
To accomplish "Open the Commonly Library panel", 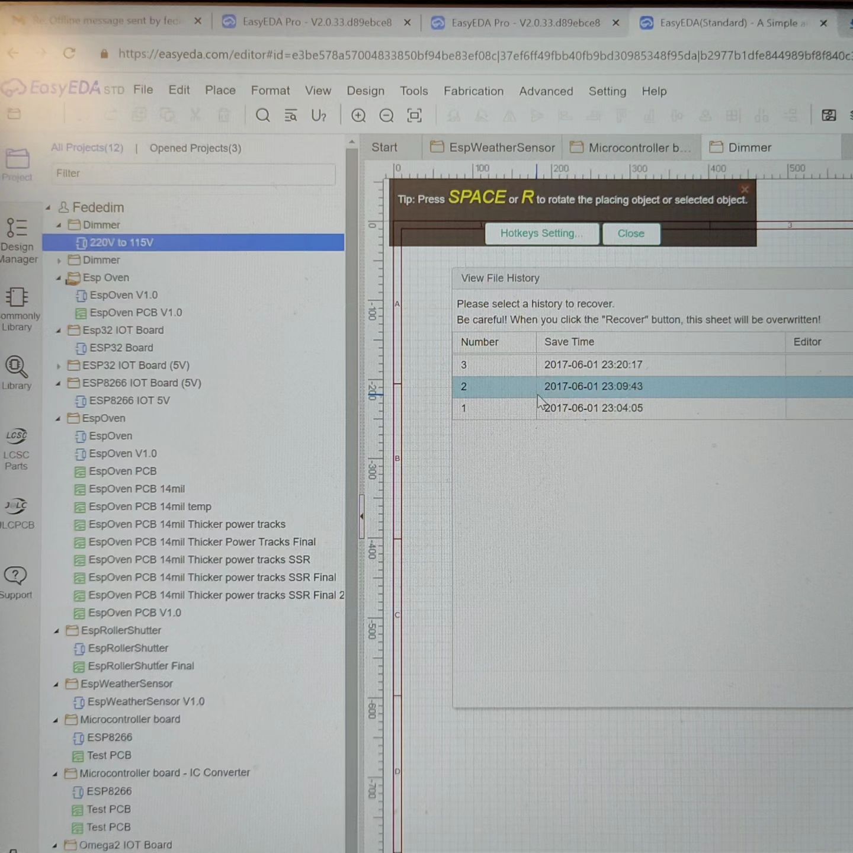I will coord(18,309).
